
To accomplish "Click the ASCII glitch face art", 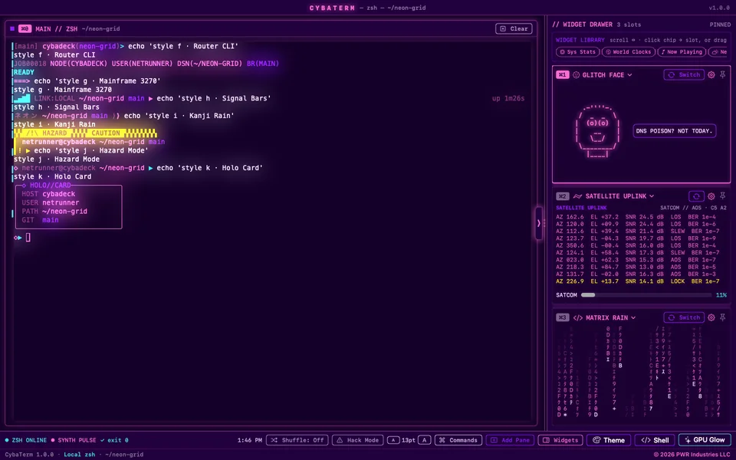I will point(597,131).
